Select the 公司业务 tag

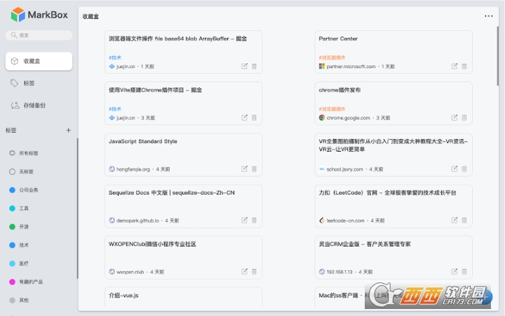[28, 190]
